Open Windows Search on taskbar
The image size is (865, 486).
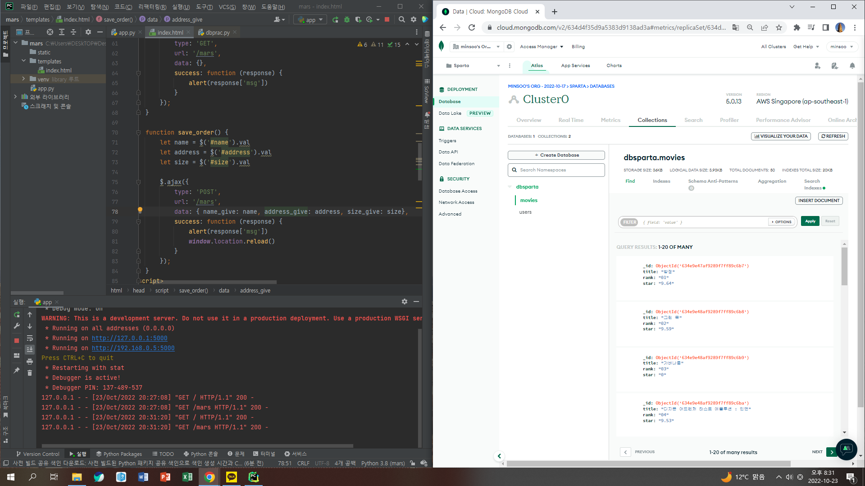pyautogui.click(x=33, y=477)
